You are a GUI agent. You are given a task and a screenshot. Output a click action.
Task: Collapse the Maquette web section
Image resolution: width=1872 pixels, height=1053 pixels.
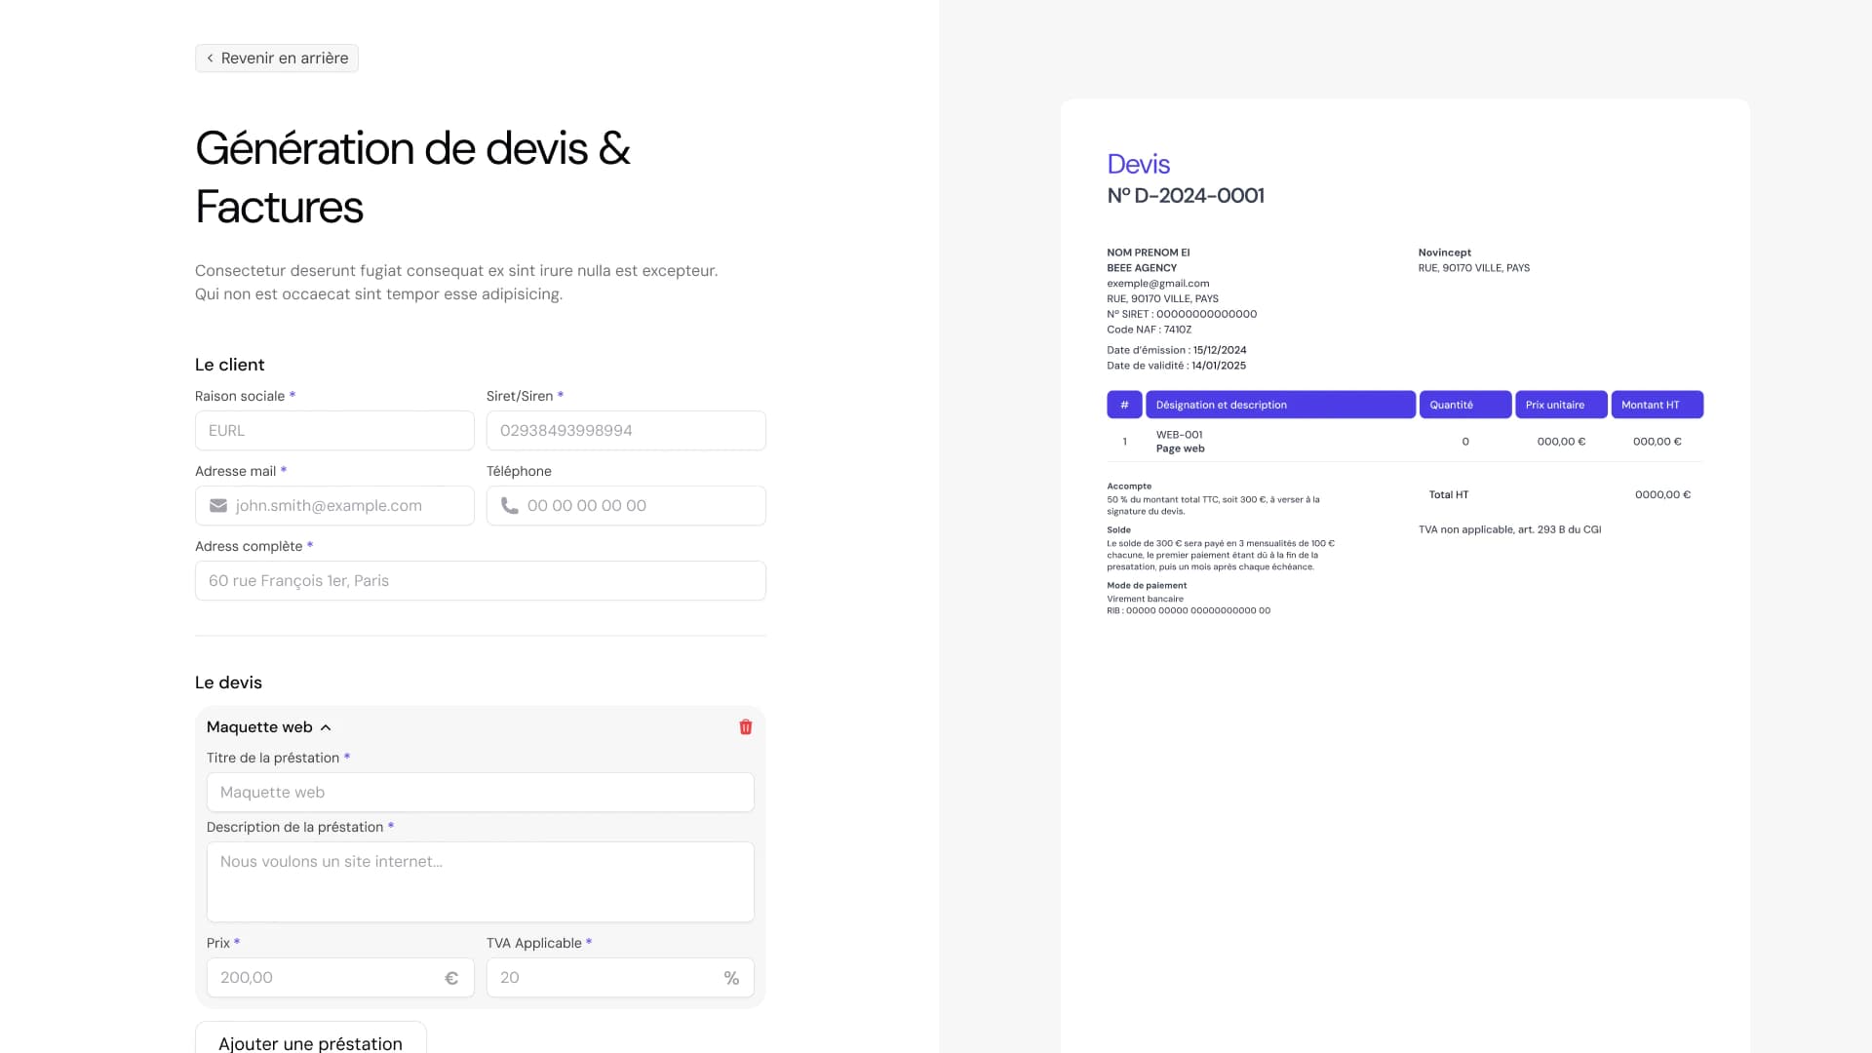tap(325, 726)
